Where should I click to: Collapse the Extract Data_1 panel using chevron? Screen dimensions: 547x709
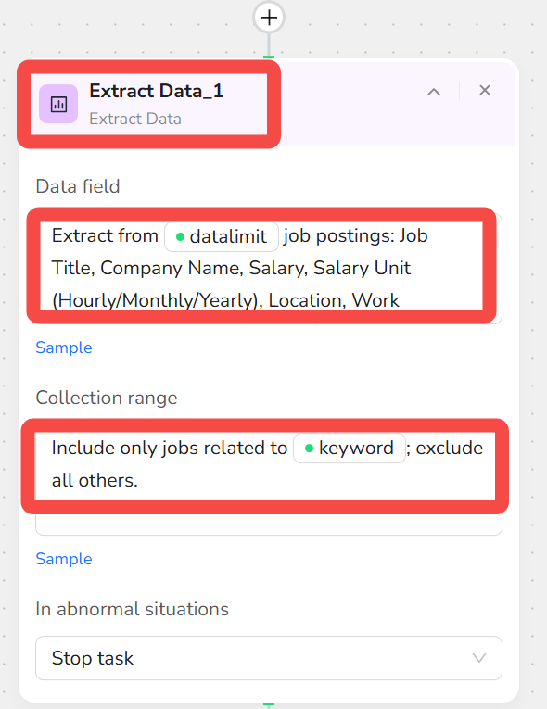pos(434,92)
